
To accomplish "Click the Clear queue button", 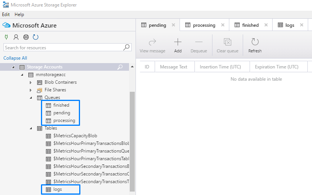I will [227, 46].
